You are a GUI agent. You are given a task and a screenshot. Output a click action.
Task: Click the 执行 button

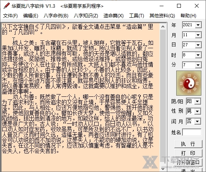[x=188, y=144]
